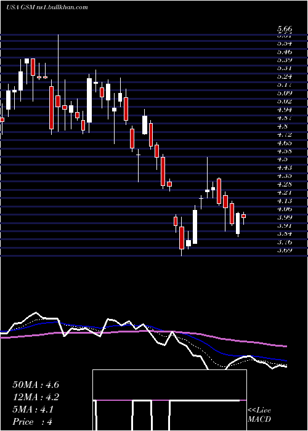Image resolution: width=308 pixels, height=431 pixels.
Task: Click the 5.24 price level
Action: point(285,76)
